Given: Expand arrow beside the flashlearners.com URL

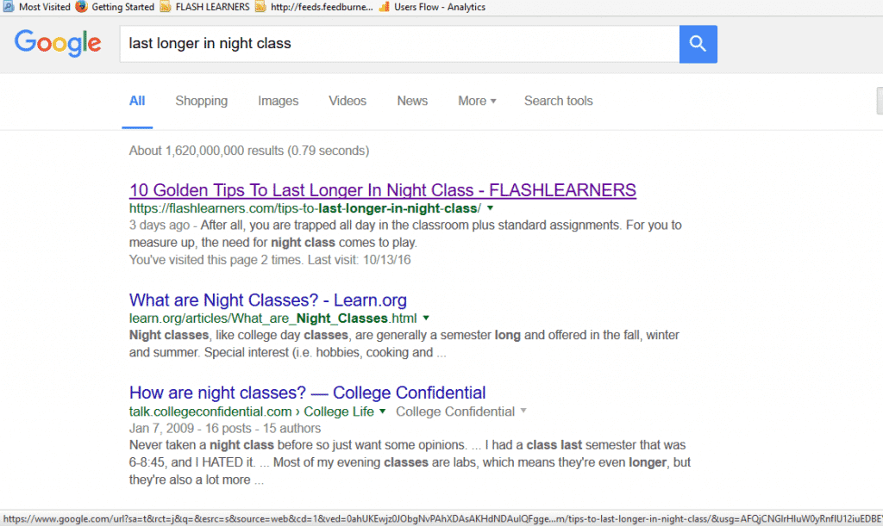Looking at the screenshot, I should [490, 208].
